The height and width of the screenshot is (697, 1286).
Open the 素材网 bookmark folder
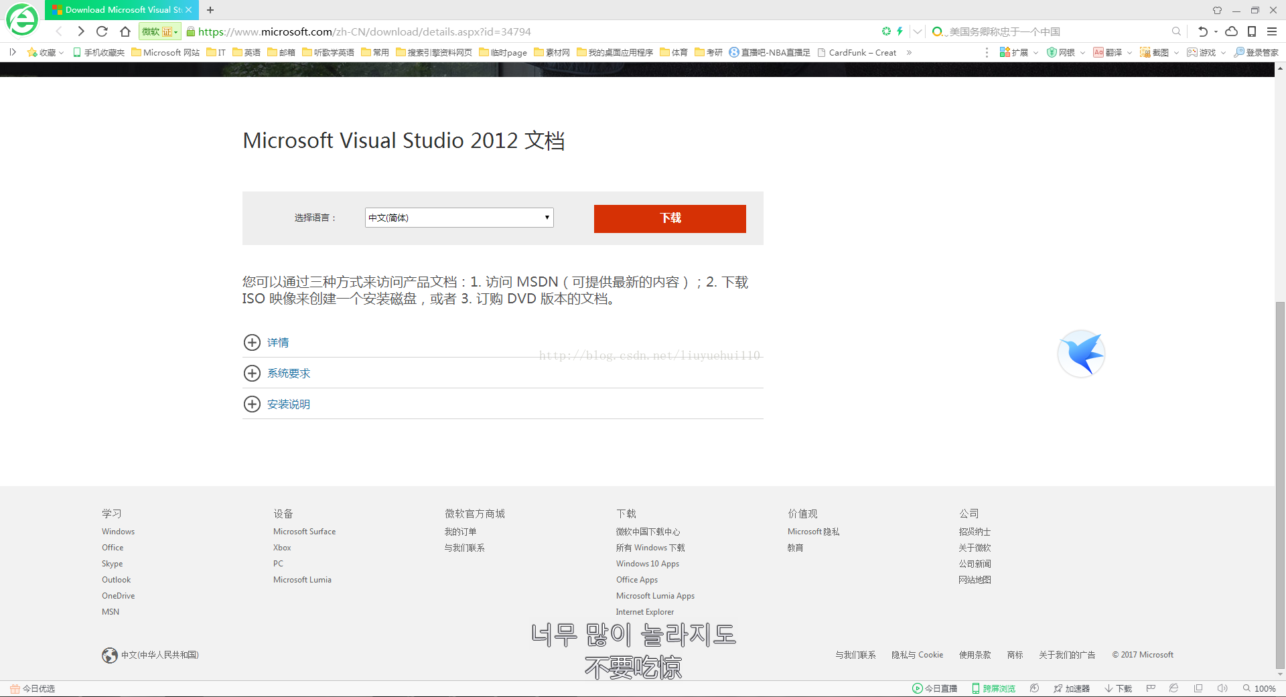point(552,52)
